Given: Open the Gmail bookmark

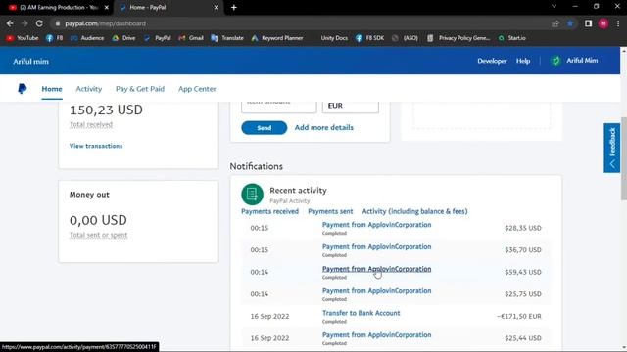Looking at the screenshot, I should pyautogui.click(x=191, y=38).
